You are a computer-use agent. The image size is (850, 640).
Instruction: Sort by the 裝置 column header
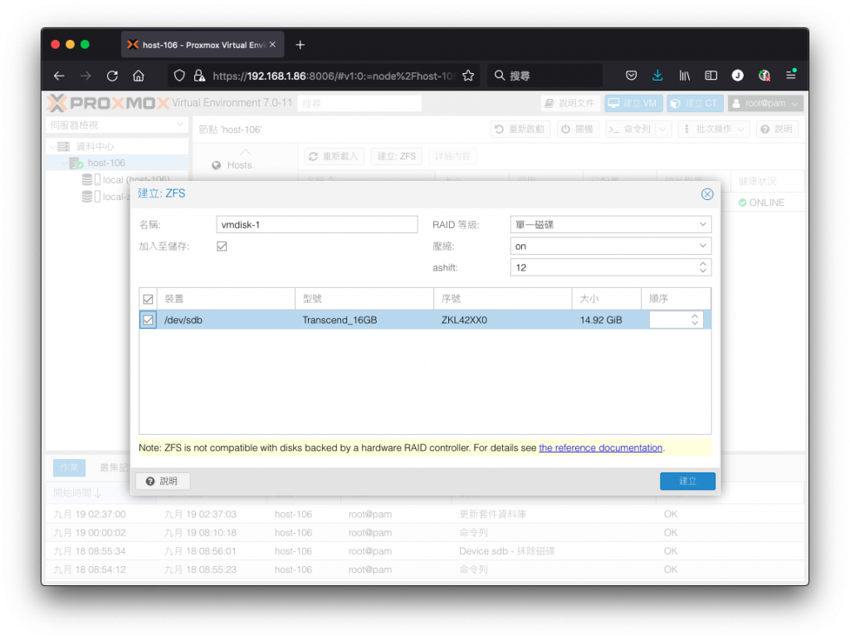[x=226, y=299]
